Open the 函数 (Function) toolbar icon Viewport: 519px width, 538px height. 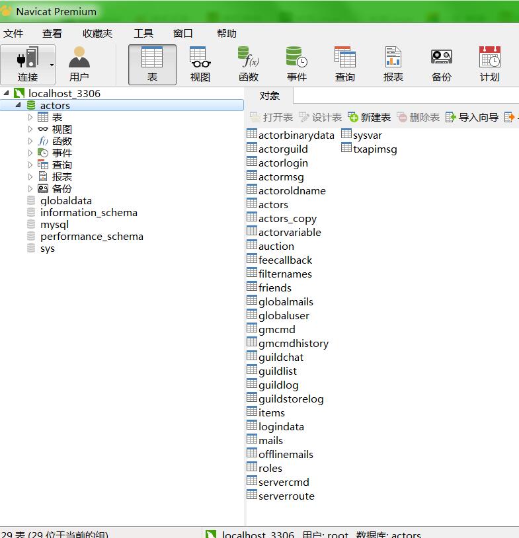point(249,64)
